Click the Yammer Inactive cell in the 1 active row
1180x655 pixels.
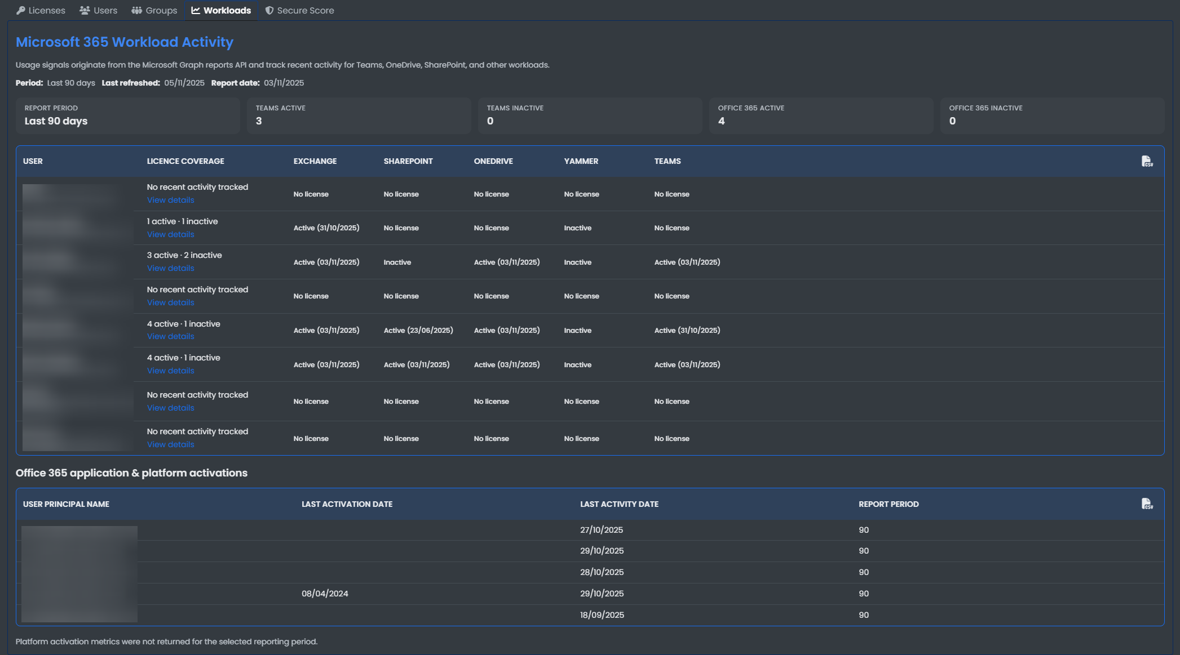[x=578, y=228]
